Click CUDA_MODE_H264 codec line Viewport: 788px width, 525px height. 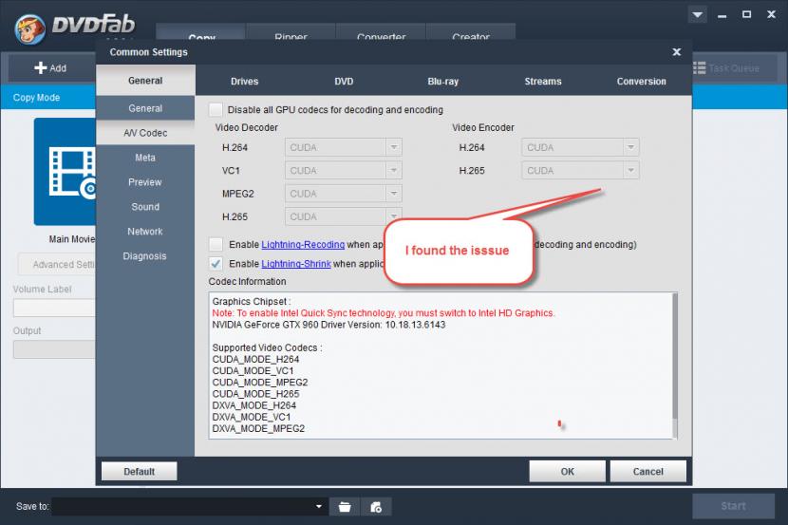[255, 359]
